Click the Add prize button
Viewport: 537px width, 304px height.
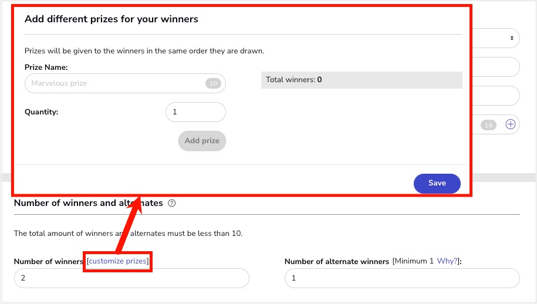click(202, 141)
